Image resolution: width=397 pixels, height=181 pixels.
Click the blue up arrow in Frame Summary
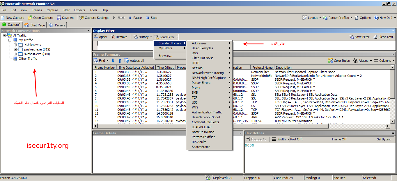(x=120, y=61)
